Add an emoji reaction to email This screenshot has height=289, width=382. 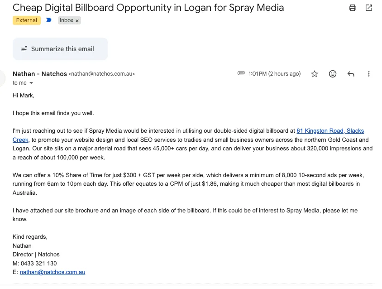coord(333,74)
